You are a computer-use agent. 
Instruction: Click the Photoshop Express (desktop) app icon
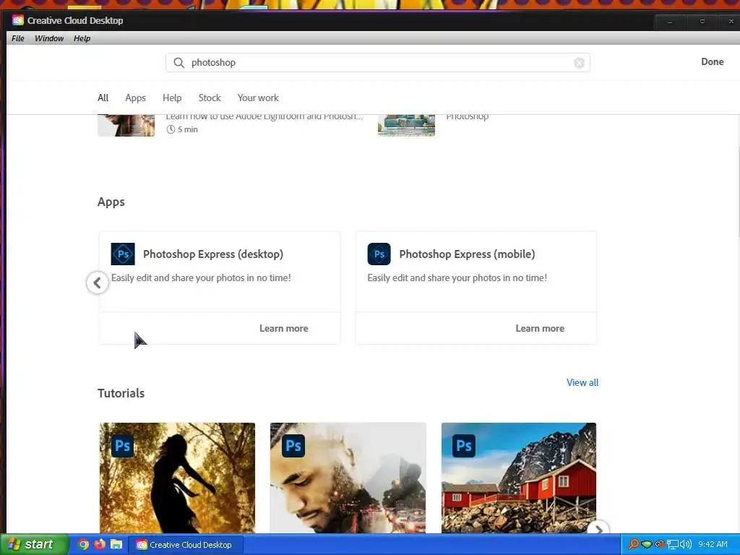pos(123,254)
